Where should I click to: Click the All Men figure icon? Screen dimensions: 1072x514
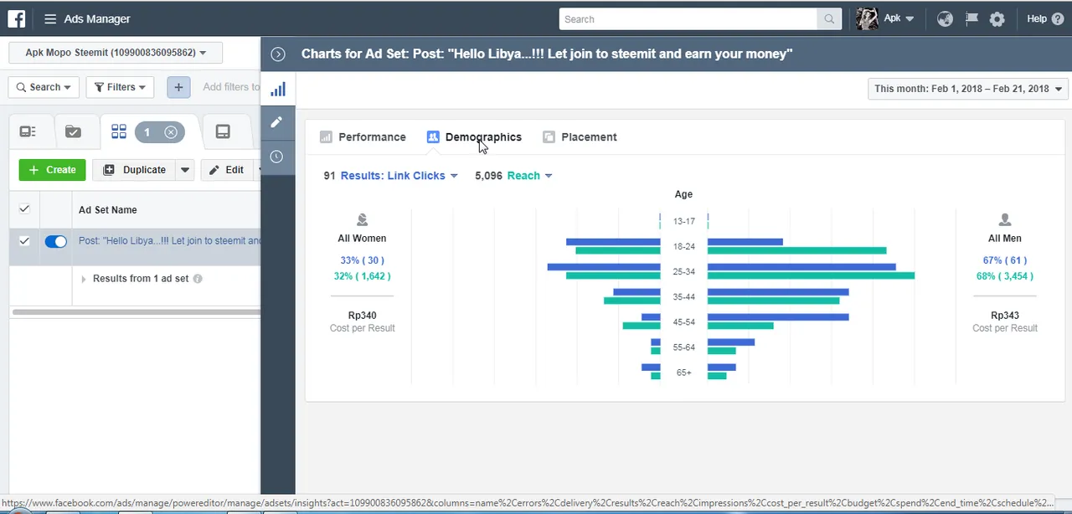1005,220
